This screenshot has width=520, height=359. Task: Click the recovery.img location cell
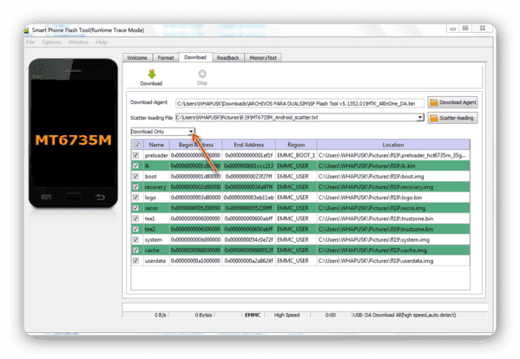click(393, 186)
